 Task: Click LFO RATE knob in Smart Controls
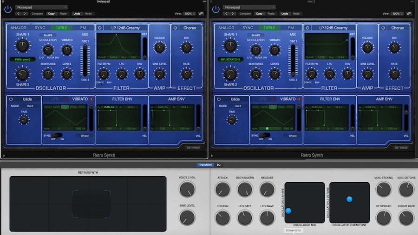tap(245, 217)
